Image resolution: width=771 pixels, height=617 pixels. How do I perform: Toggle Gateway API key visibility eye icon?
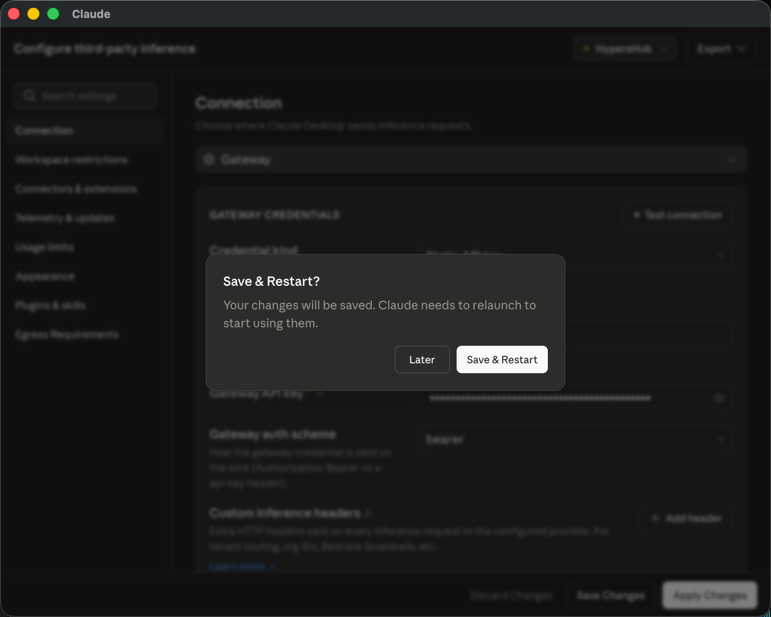(719, 398)
